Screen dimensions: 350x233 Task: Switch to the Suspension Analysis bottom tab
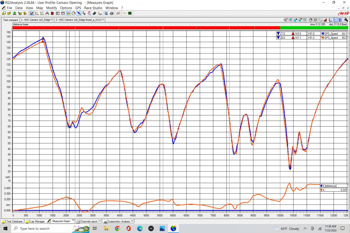(118, 221)
